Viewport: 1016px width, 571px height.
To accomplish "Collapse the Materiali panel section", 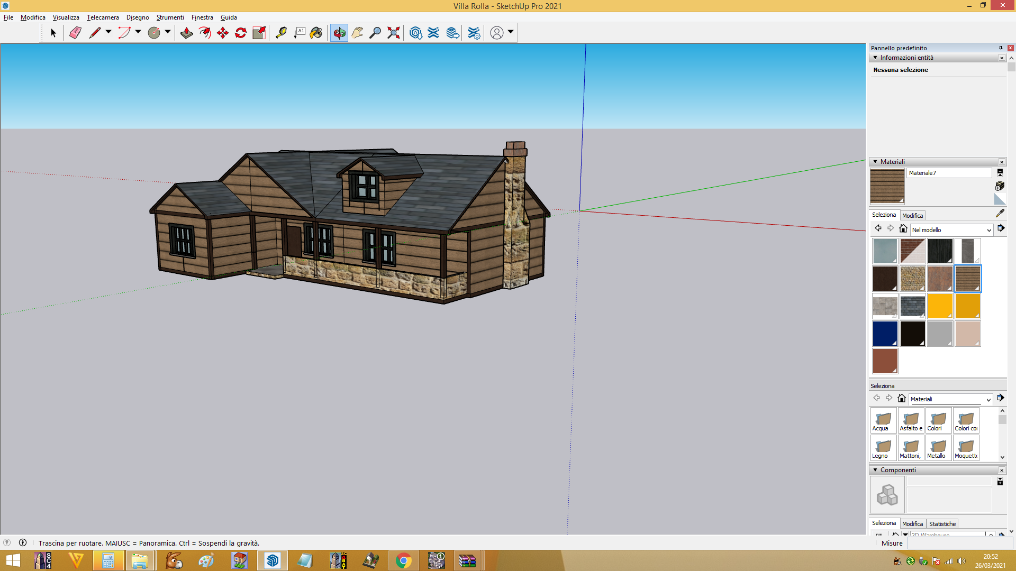I will 875,162.
